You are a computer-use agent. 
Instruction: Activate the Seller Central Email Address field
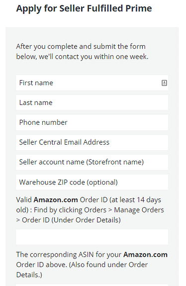coord(92,142)
